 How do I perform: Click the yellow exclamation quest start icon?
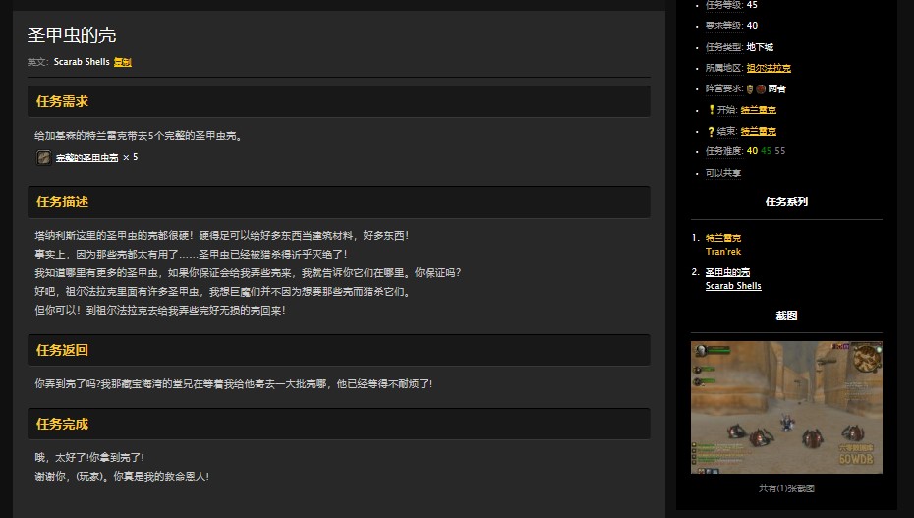[712, 109]
